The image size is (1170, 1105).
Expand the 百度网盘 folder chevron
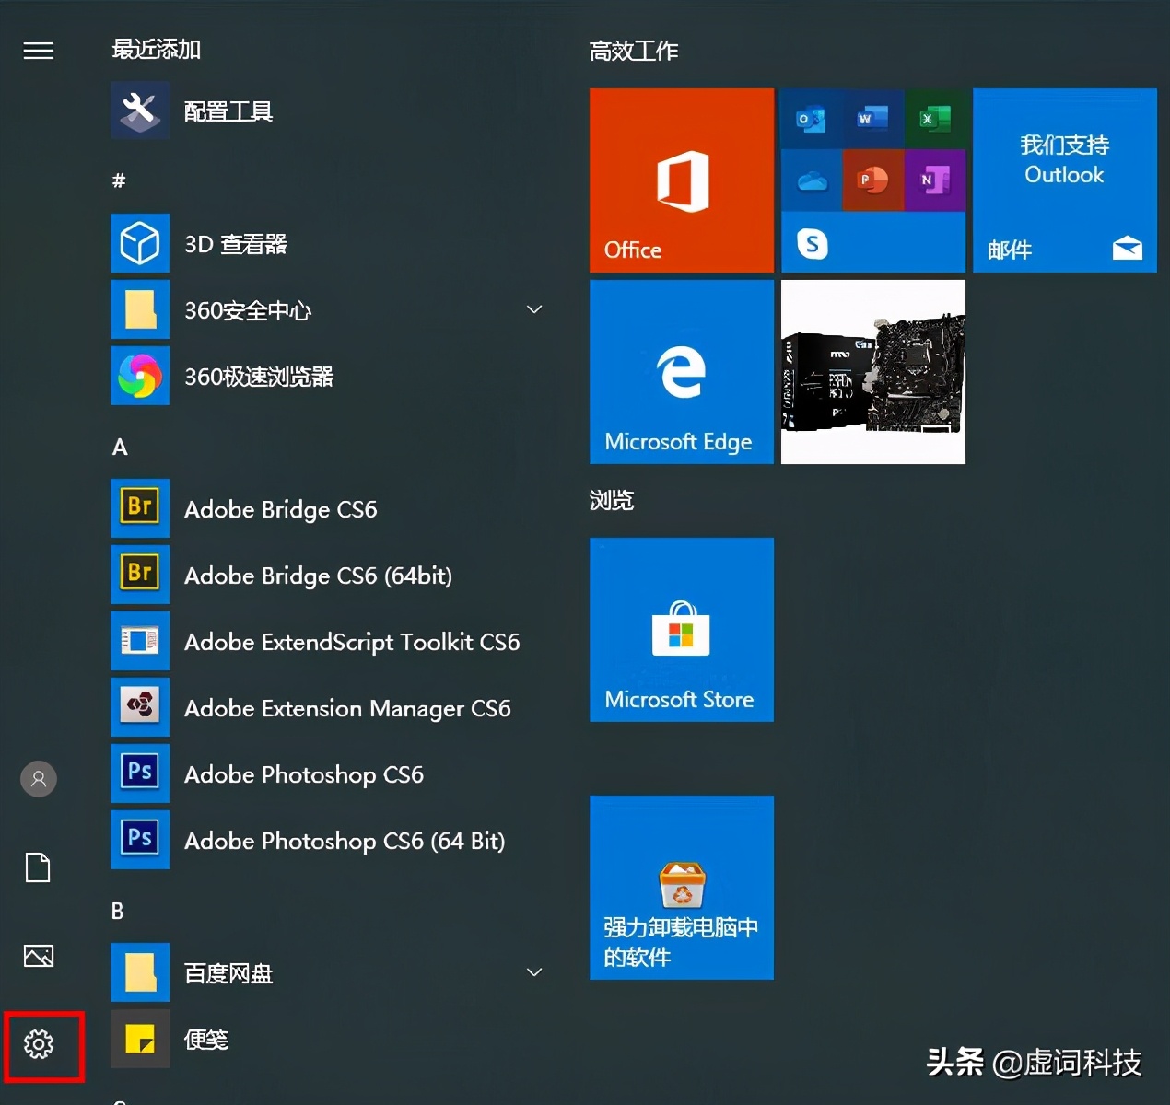[x=534, y=971]
